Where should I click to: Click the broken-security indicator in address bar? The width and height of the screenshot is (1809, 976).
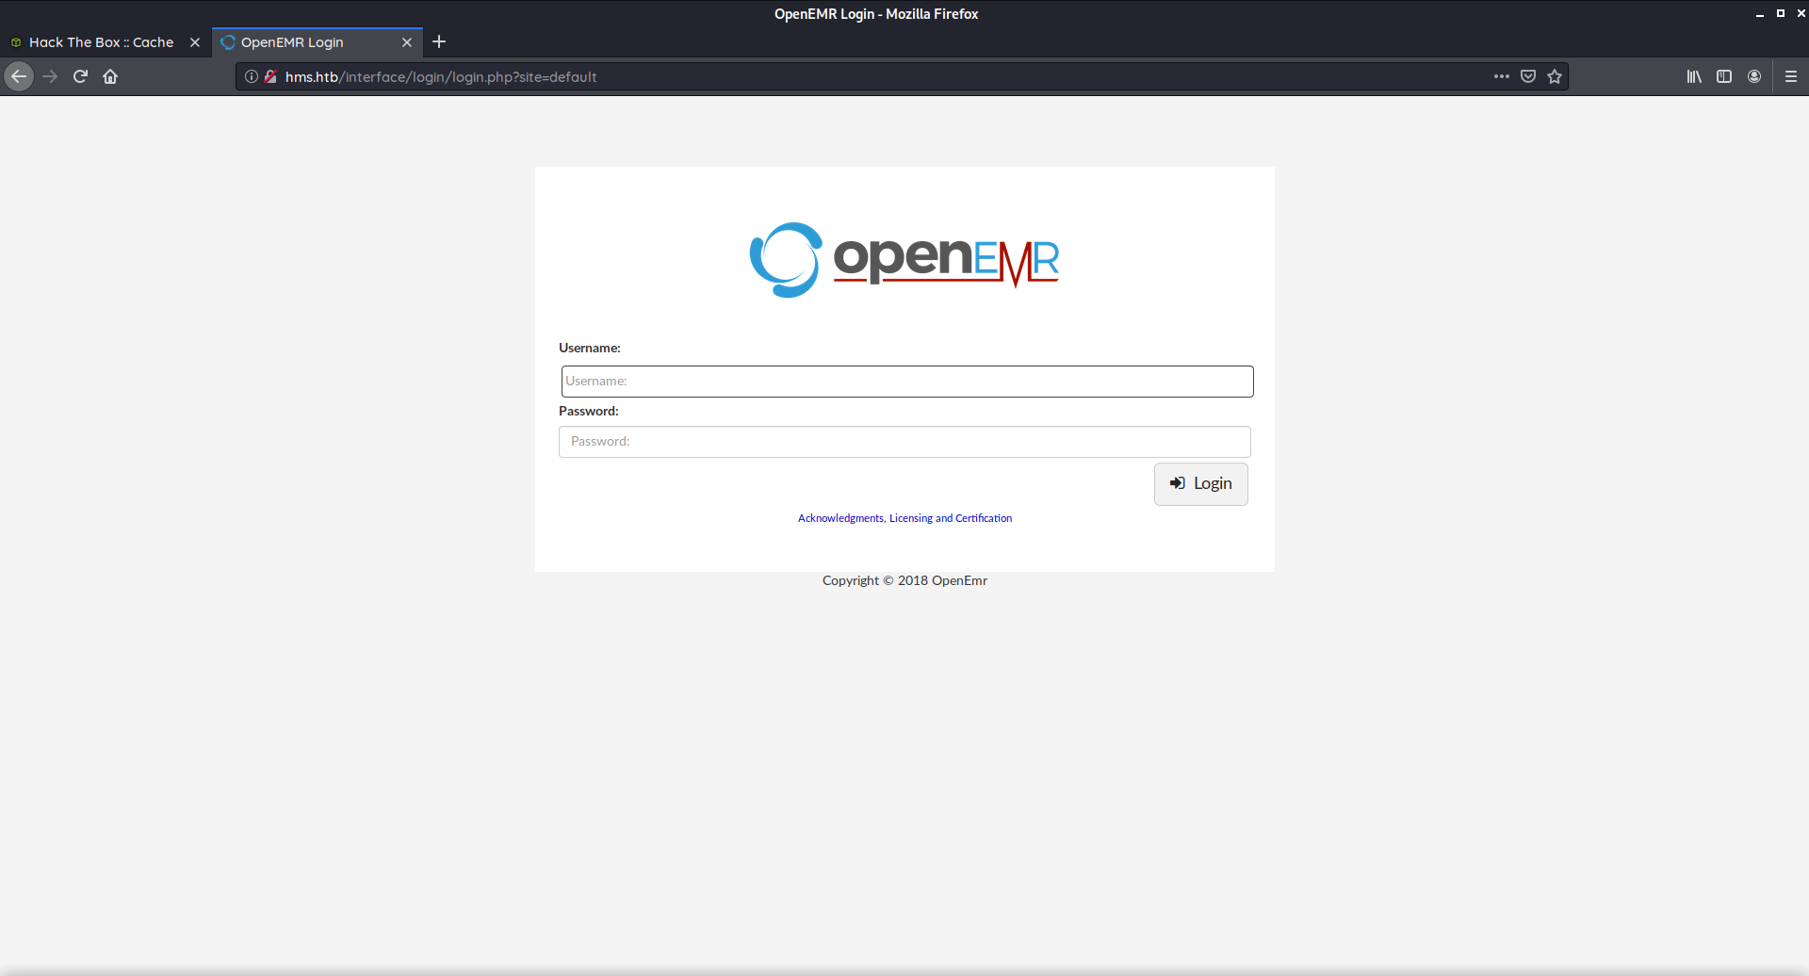(x=270, y=76)
